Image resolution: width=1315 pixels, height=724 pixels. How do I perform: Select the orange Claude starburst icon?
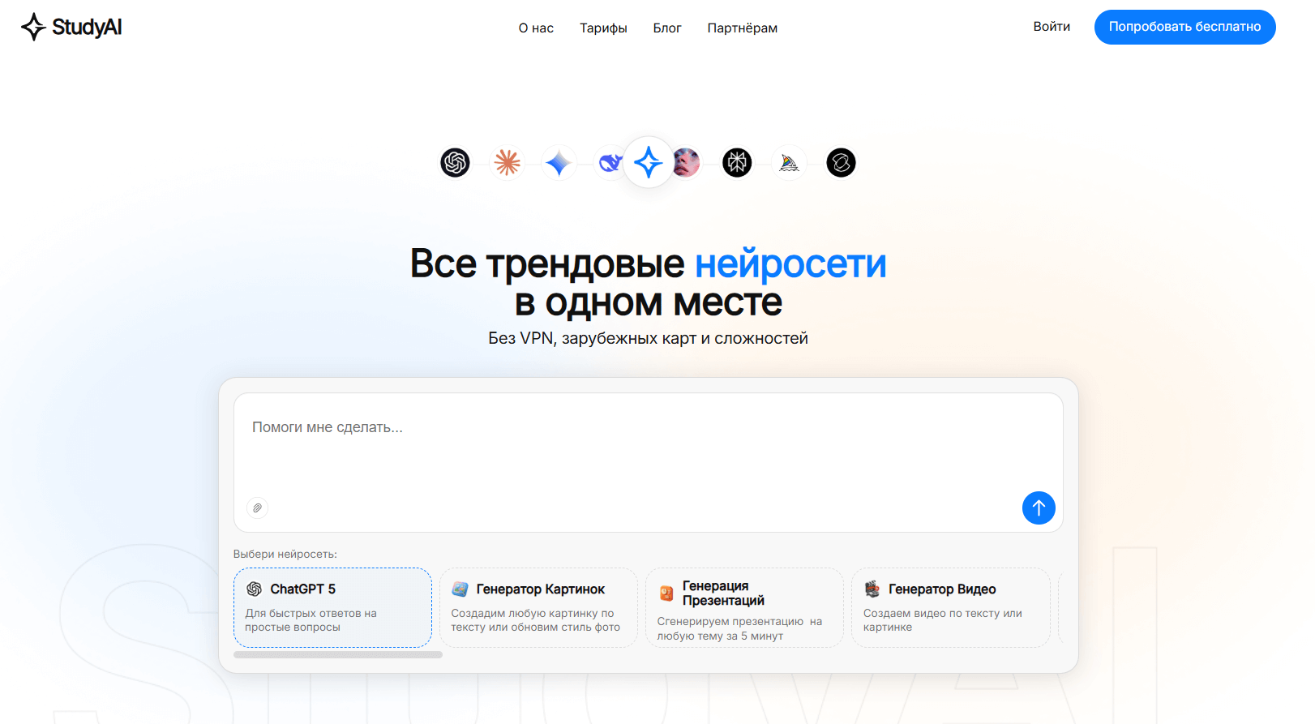click(x=508, y=163)
